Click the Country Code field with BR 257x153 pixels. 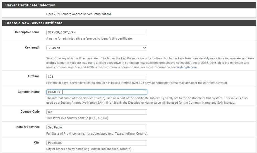[x=97, y=112]
